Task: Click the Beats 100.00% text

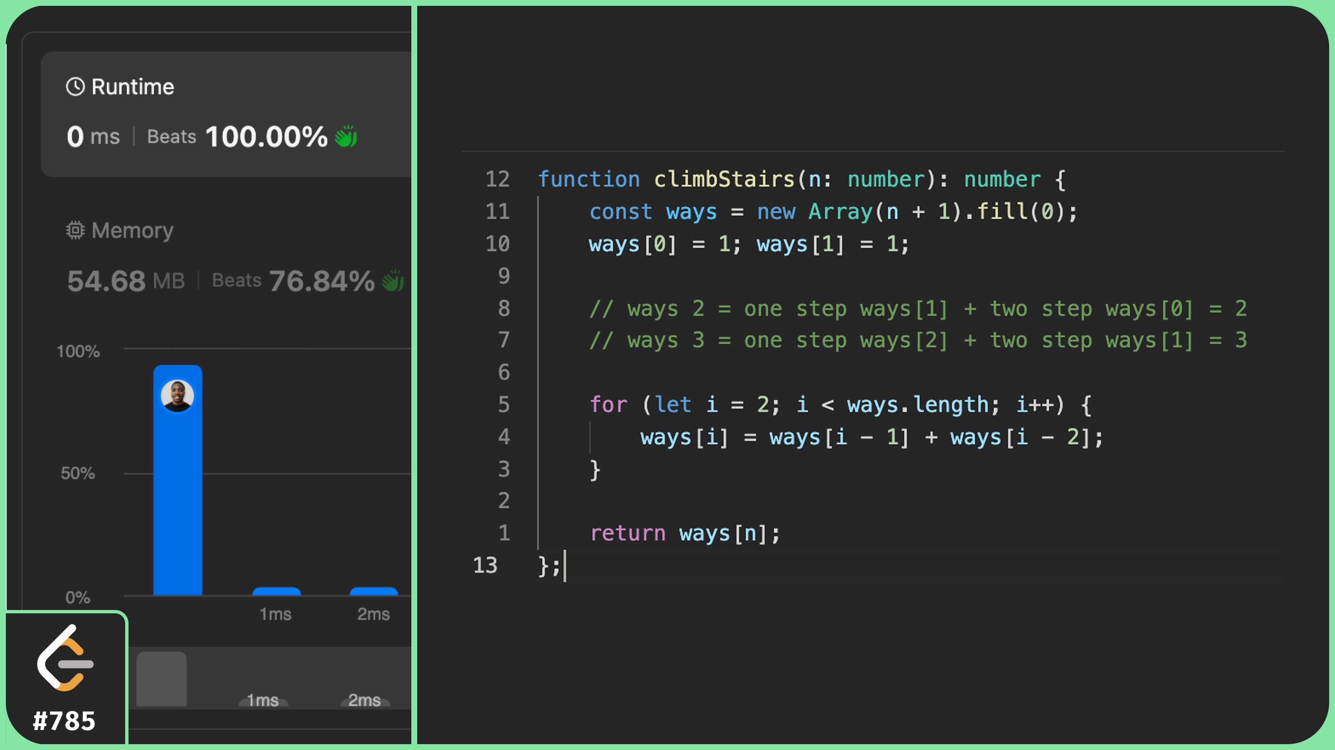Action: coord(237,137)
